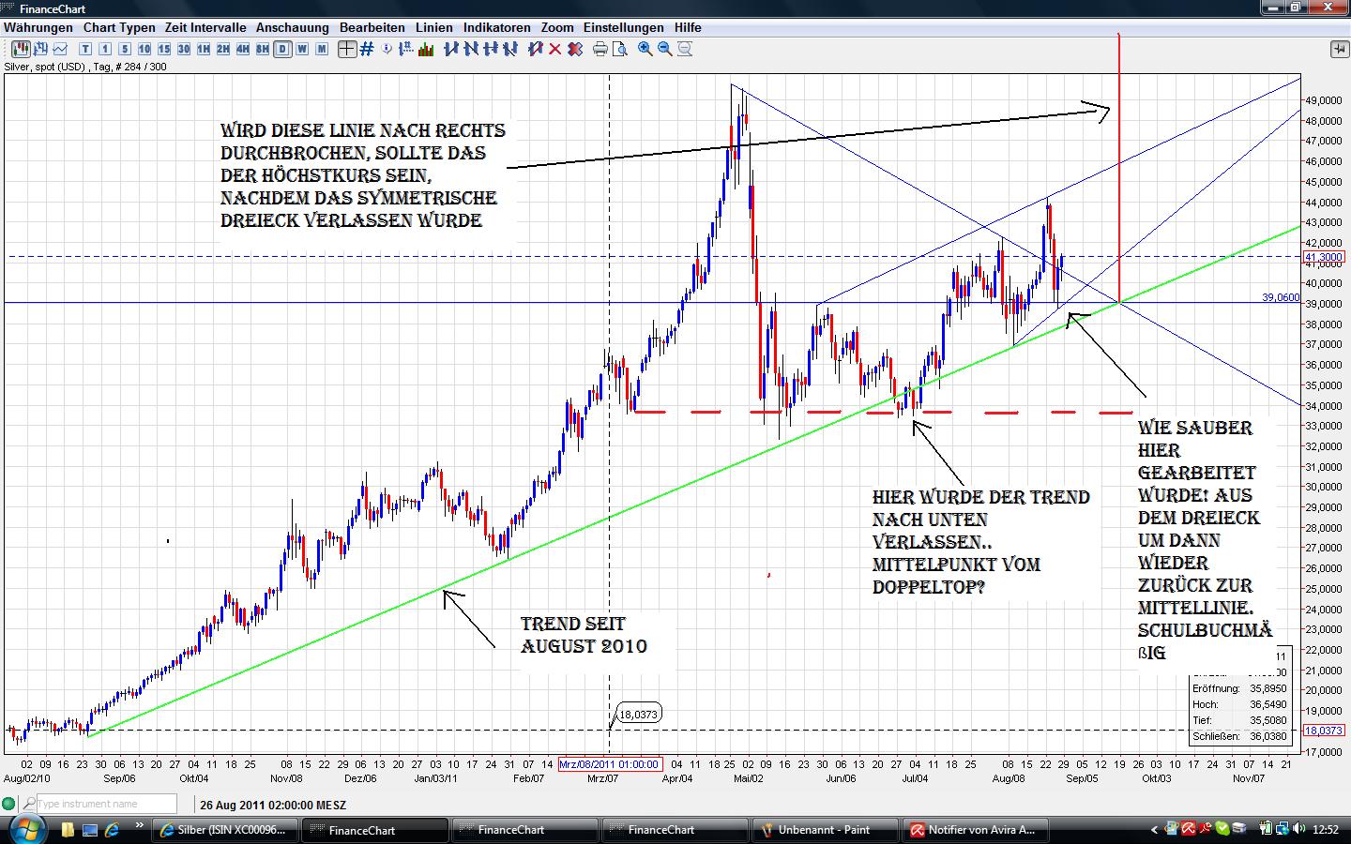Set the 10 minute interval
1351x844 pixels.
pyautogui.click(x=144, y=49)
